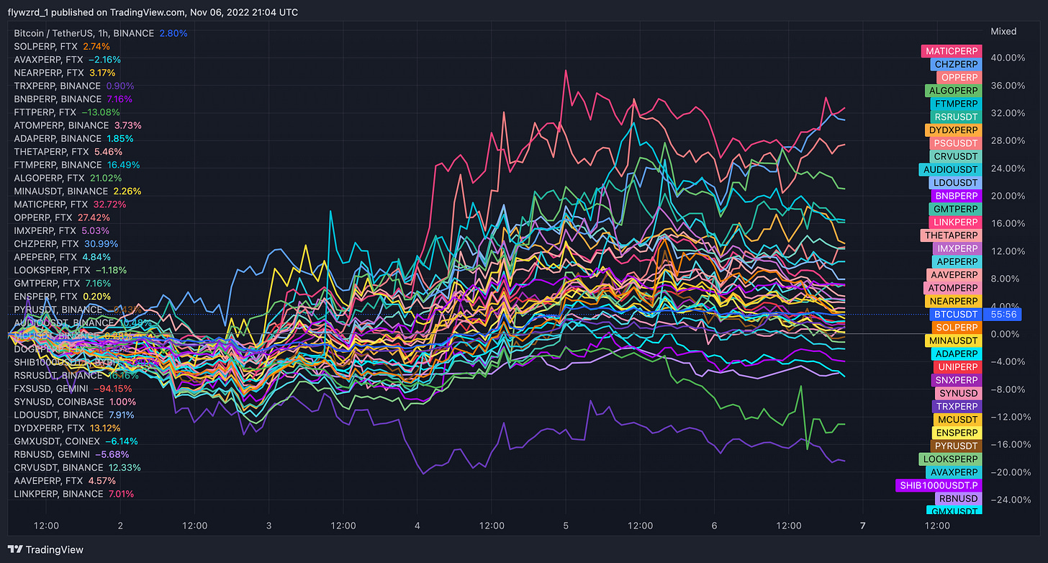Click the PSGUSDT price-scale tag
The height and width of the screenshot is (563, 1048).
(x=955, y=143)
